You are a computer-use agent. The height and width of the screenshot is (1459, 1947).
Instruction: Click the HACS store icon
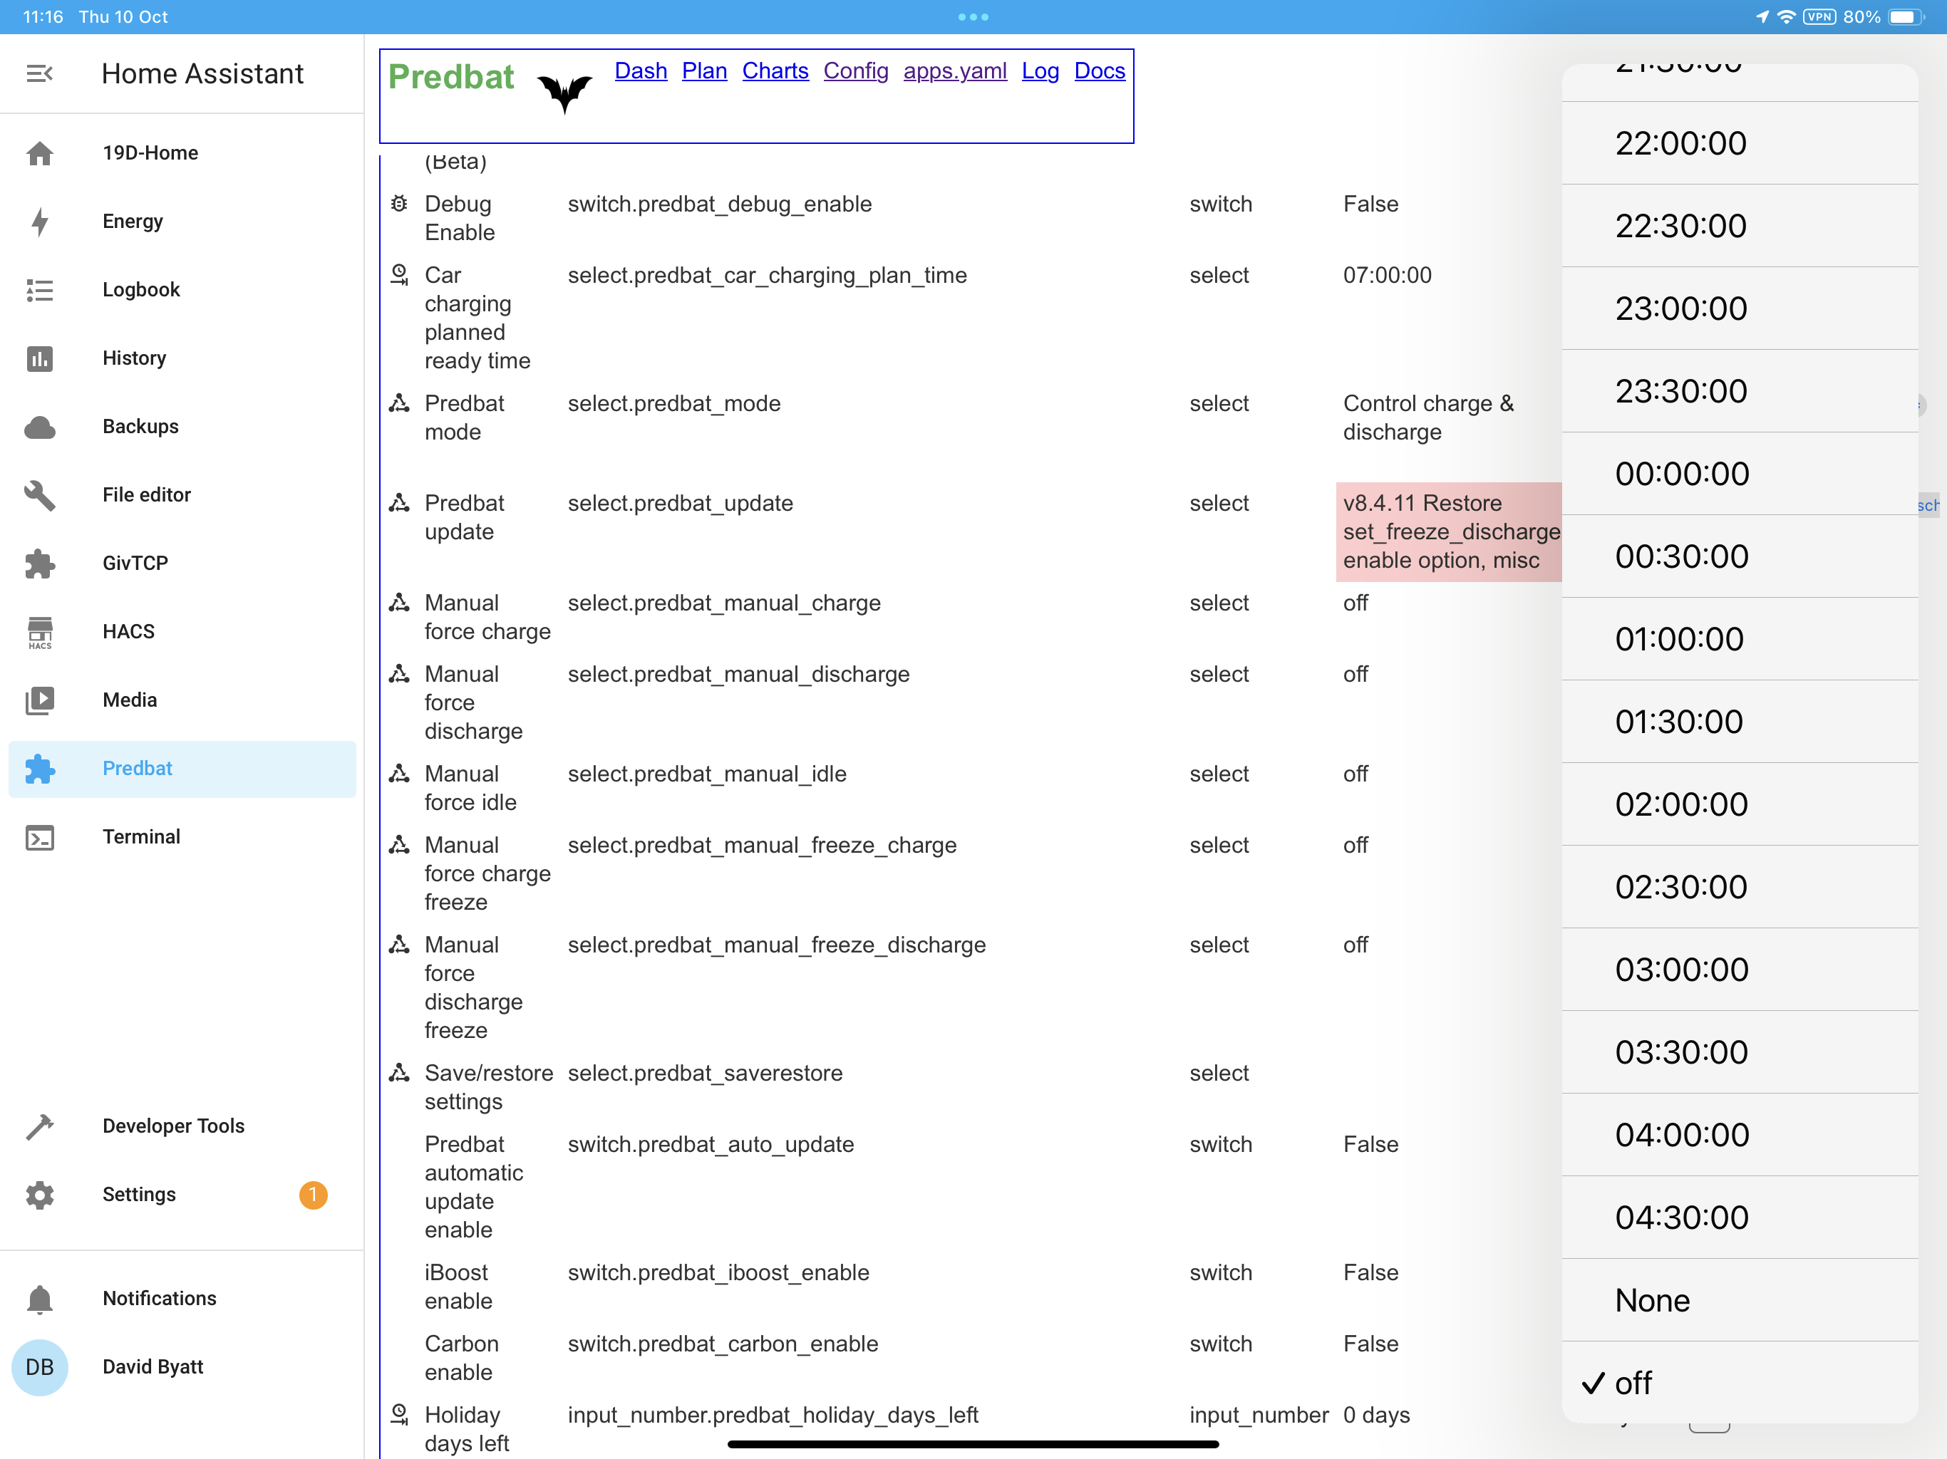coord(40,632)
